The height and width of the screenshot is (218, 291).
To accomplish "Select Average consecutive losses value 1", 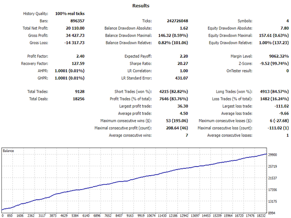I will (287, 135).
